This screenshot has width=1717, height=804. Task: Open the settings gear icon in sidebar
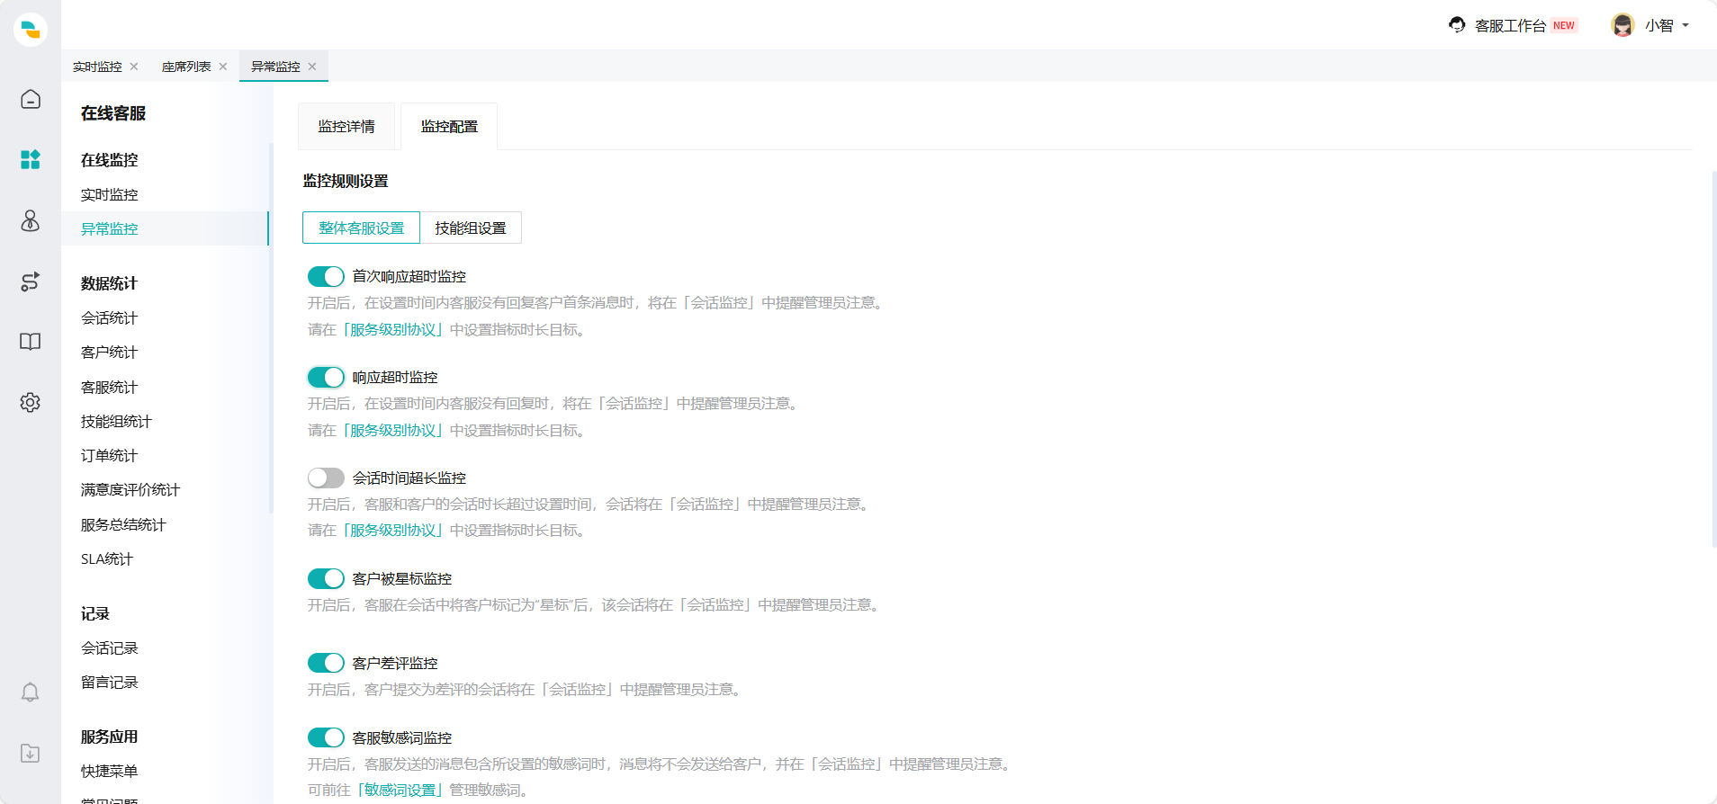(31, 402)
